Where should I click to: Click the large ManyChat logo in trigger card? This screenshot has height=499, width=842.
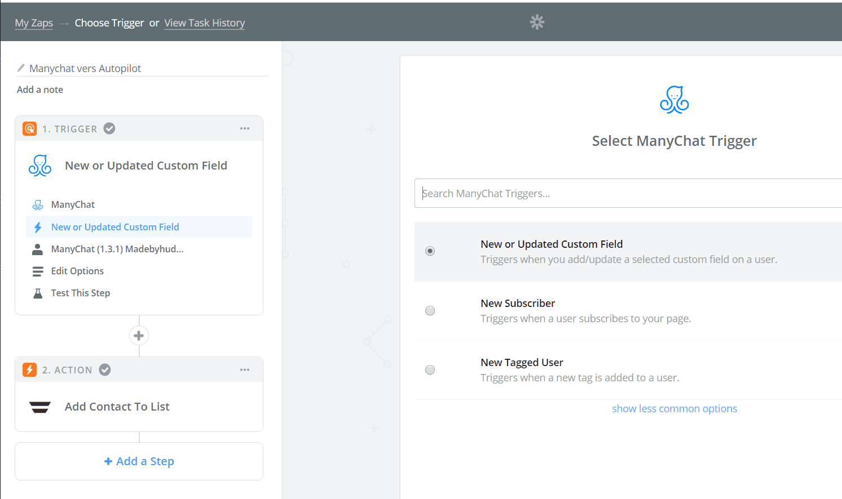point(40,166)
